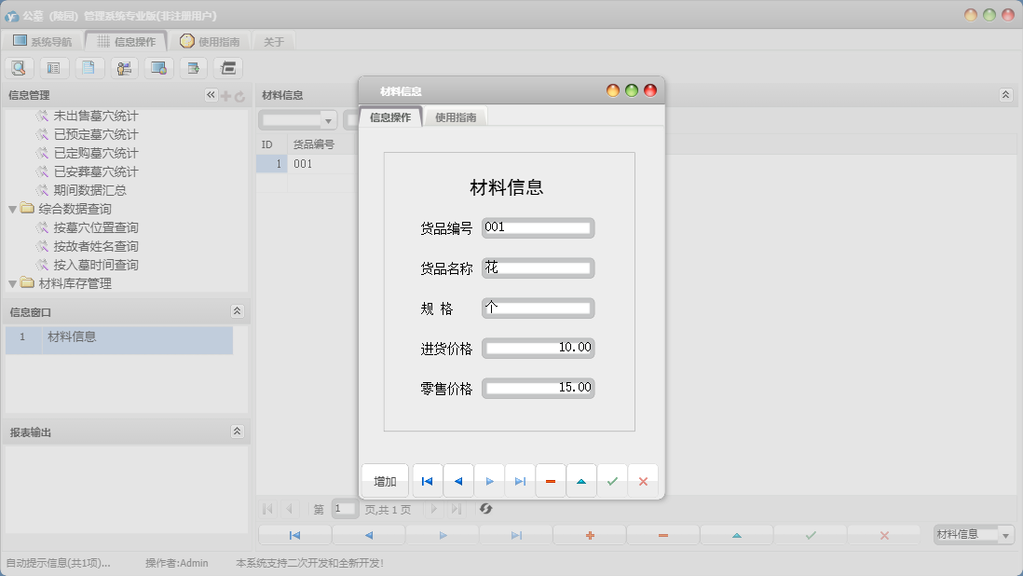Click the 增加 button

tap(385, 481)
